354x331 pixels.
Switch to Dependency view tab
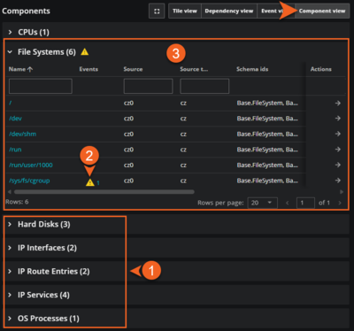click(x=229, y=12)
